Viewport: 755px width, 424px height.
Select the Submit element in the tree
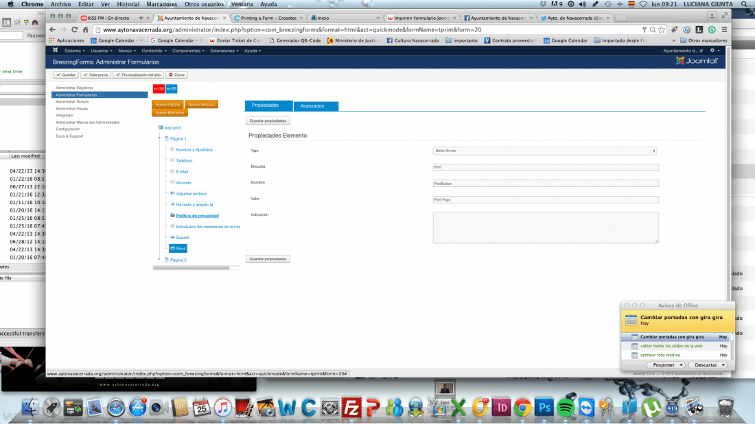coord(183,238)
